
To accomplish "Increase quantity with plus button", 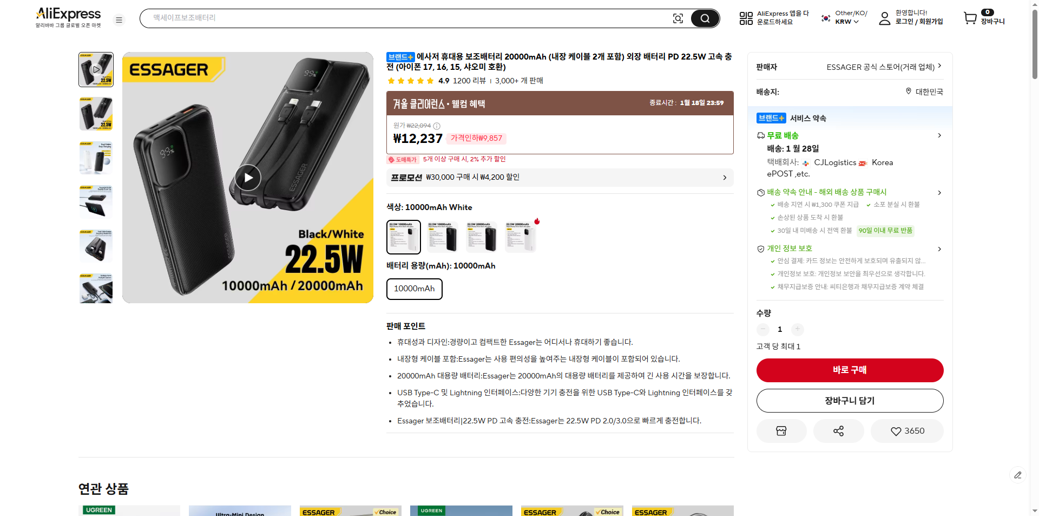I will pos(797,329).
